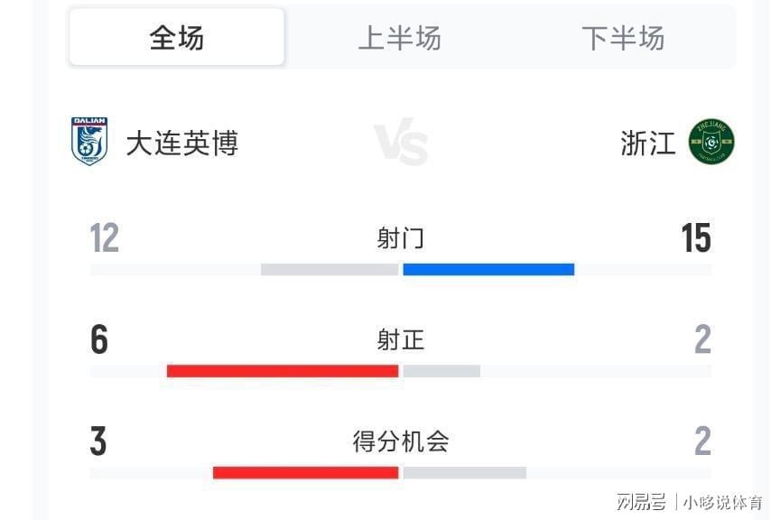The image size is (780, 520).
Task: Click the 得分机会 scoring chances label
Action: click(400, 441)
